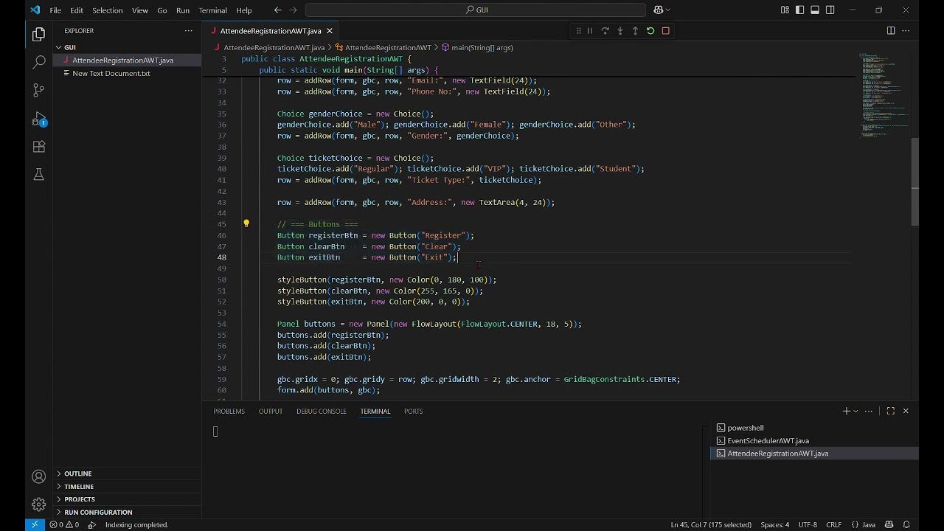Switch to the OUTPUT panel tab
Viewport: 944px width, 531px height.
tap(271, 411)
